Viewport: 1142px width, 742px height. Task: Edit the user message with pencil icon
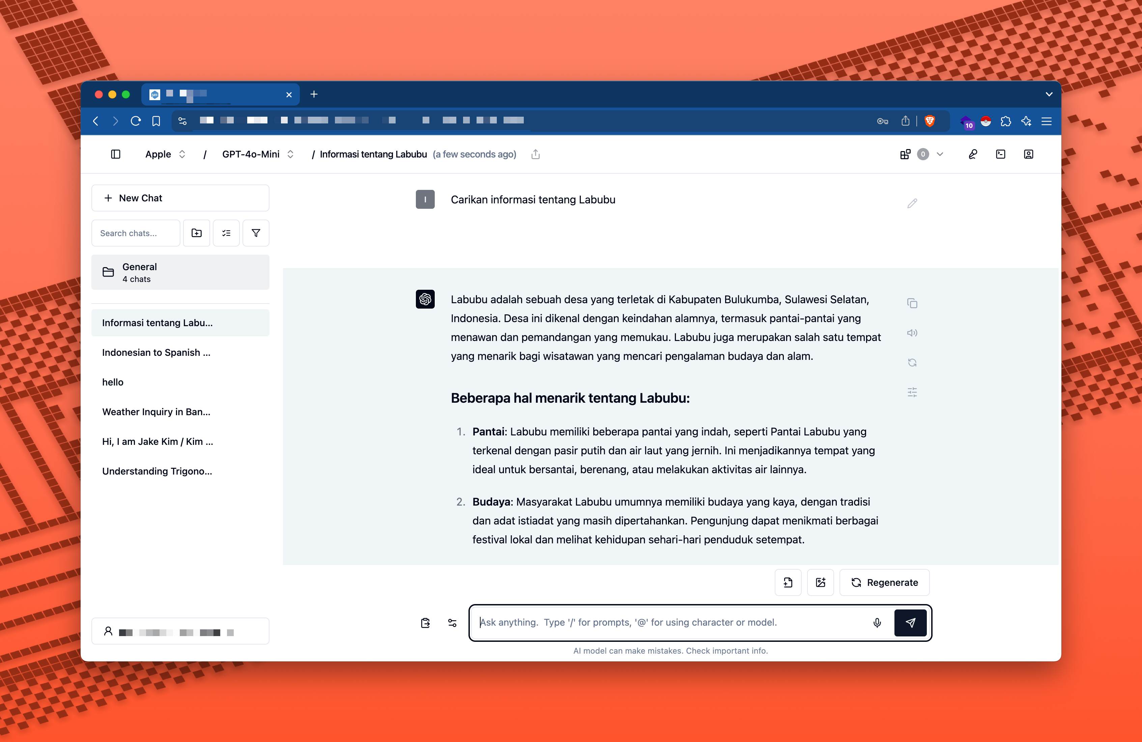coord(912,203)
